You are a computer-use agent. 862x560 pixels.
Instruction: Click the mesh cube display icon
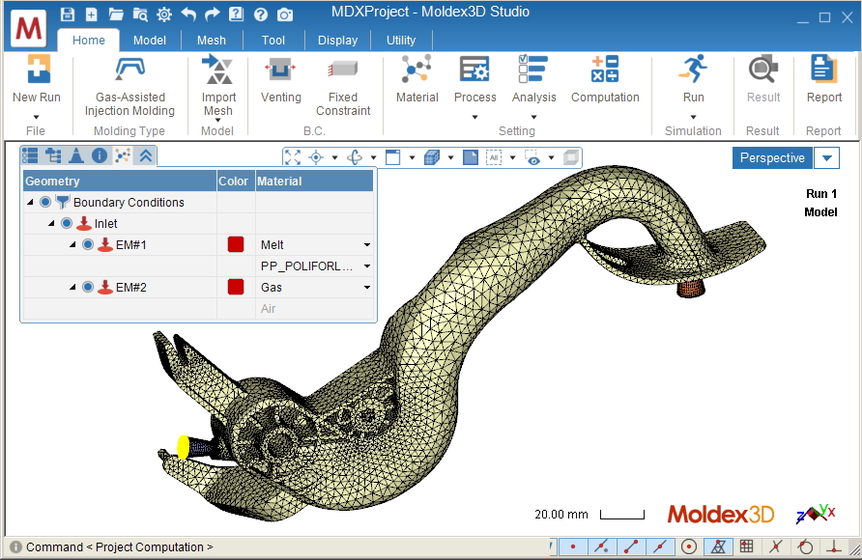(x=432, y=157)
